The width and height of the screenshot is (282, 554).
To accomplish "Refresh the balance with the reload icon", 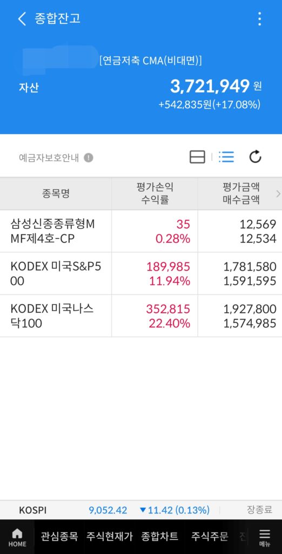I will 255,157.
